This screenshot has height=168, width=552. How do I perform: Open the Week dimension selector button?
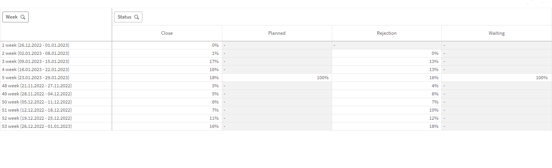click(12, 17)
